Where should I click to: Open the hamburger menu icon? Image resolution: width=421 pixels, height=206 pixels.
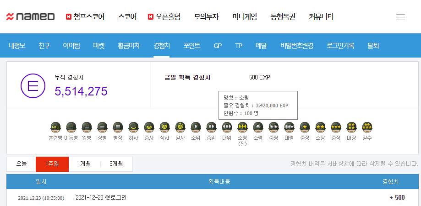pos(400,17)
